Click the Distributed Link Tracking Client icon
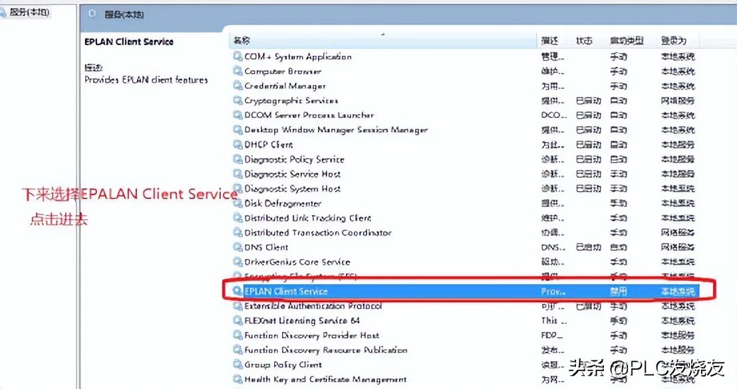This screenshot has width=737, height=389. click(238, 218)
